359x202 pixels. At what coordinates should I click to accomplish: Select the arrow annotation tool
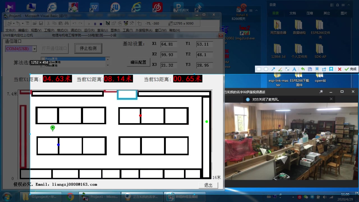pyautogui.click(x=273, y=69)
